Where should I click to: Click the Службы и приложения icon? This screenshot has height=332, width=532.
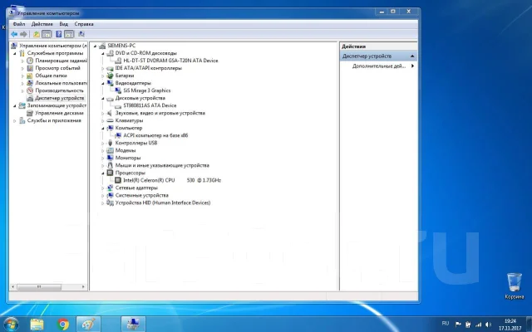22,120
